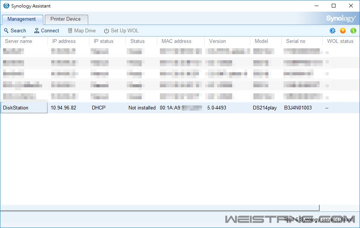The width and height of the screenshot is (360, 228).
Task: Click the MAC address column header
Action: tap(176, 41)
